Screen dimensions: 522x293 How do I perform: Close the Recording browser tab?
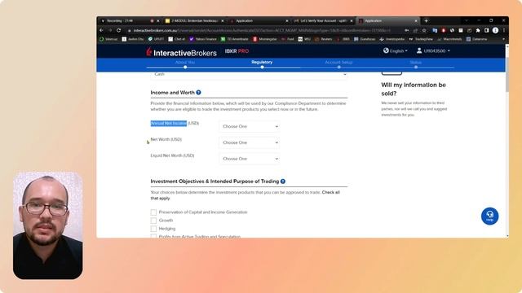[x=158, y=20]
